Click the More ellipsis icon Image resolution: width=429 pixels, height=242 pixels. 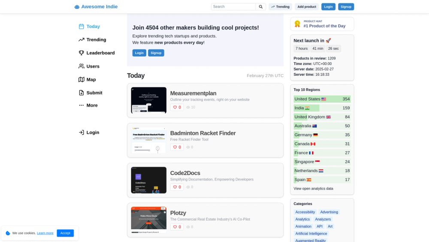(81, 105)
